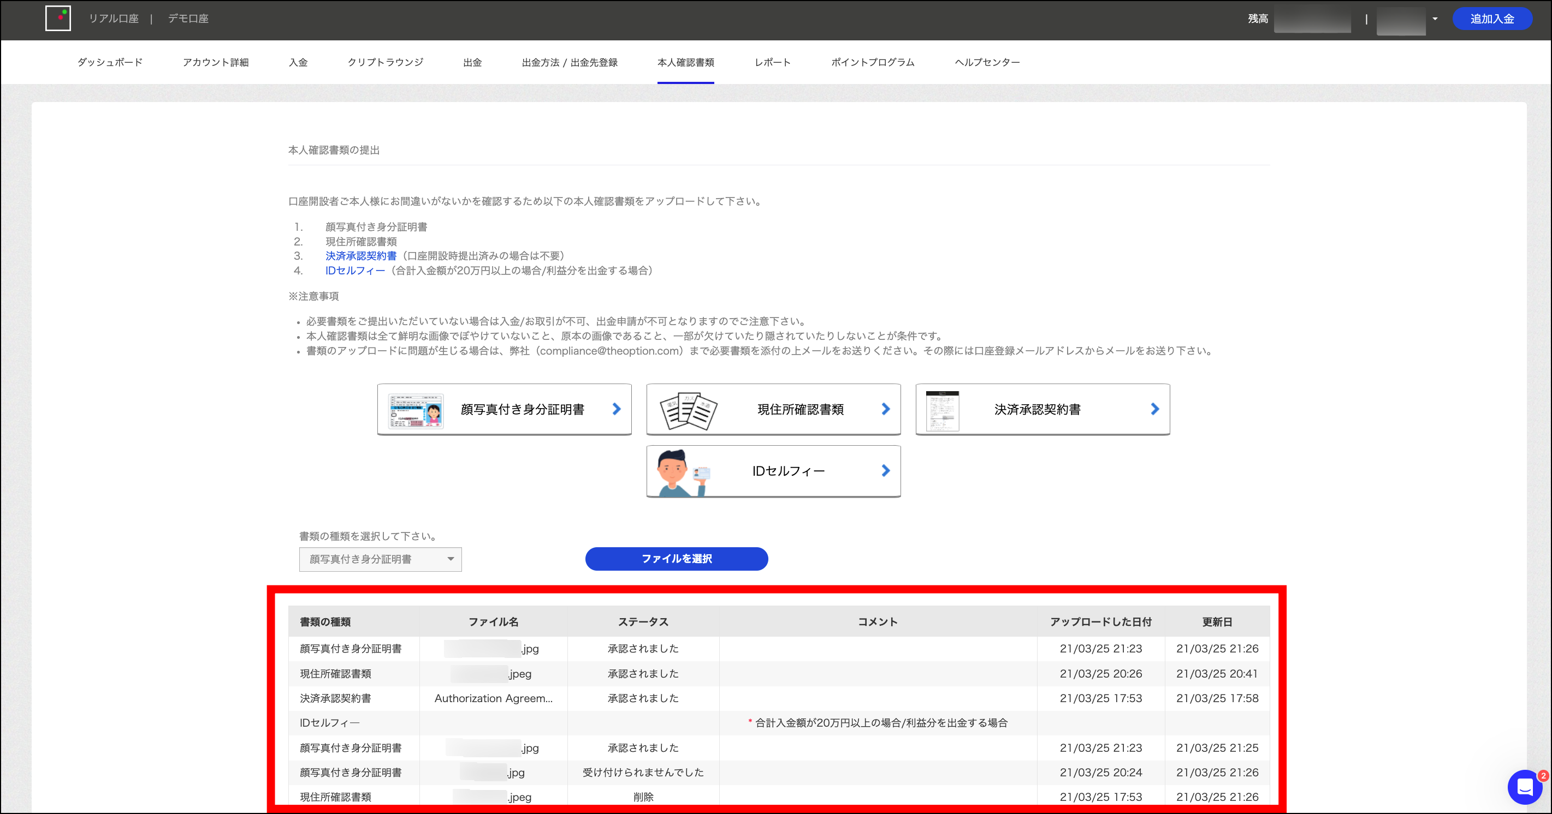This screenshot has height=814, width=1552.
Task: Click the chevron arrow on 顔写真付き身分証明書 card
Action: [617, 409]
